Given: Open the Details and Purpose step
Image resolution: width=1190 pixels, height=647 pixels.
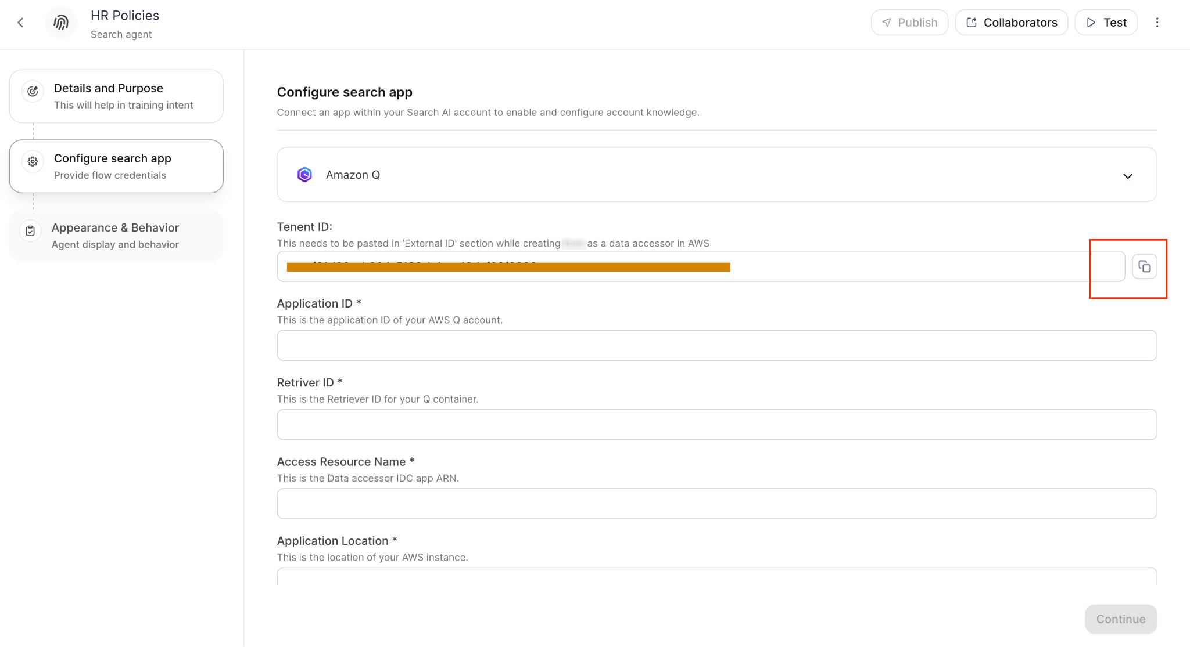Looking at the screenshot, I should tap(116, 96).
